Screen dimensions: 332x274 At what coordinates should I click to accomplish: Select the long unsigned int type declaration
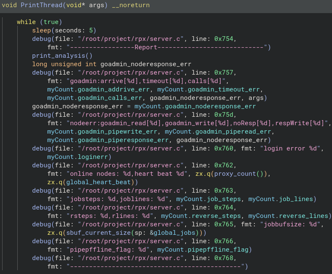(64, 64)
